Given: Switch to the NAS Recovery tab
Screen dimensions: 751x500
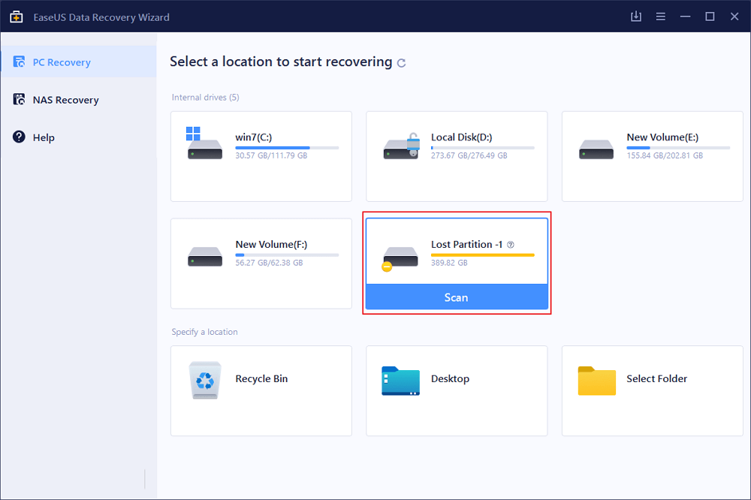Looking at the screenshot, I should [65, 100].
